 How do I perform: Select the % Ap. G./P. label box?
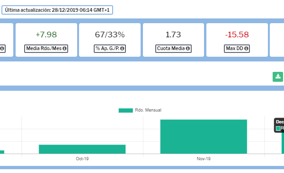110,49
